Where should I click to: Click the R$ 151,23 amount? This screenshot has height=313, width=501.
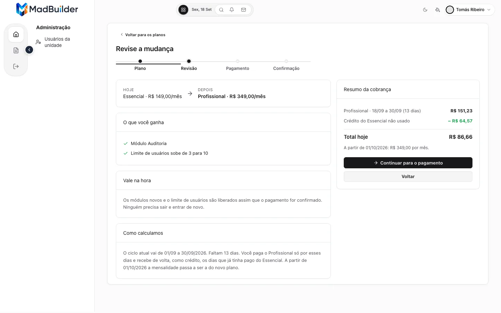[461, 111]
